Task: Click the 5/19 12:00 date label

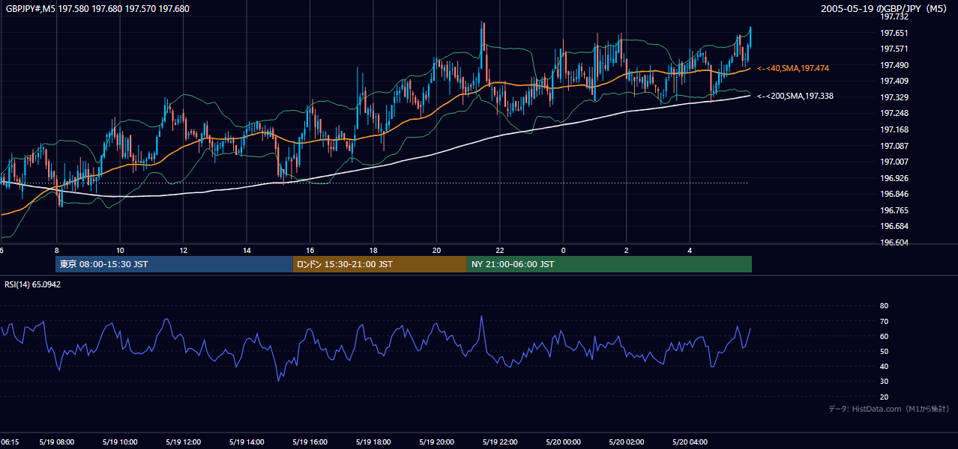Action: pyautogui.click(x=183, y=442)
